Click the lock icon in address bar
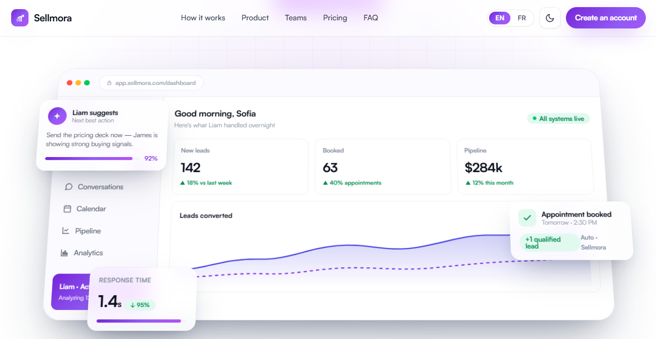 109,83
